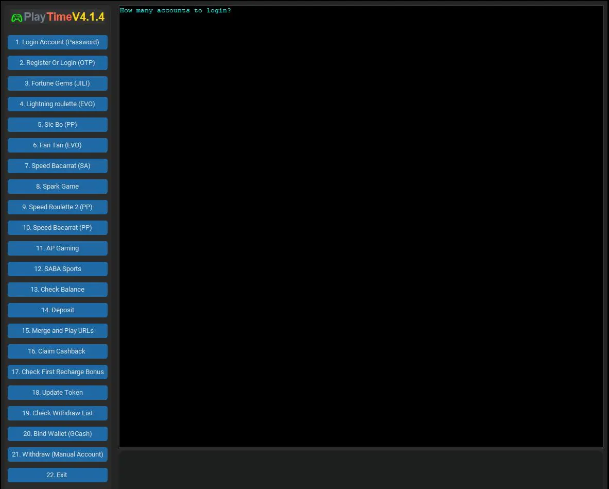Click Claim Cashback
Screen dimensions: 609x489
click(58, 351)
